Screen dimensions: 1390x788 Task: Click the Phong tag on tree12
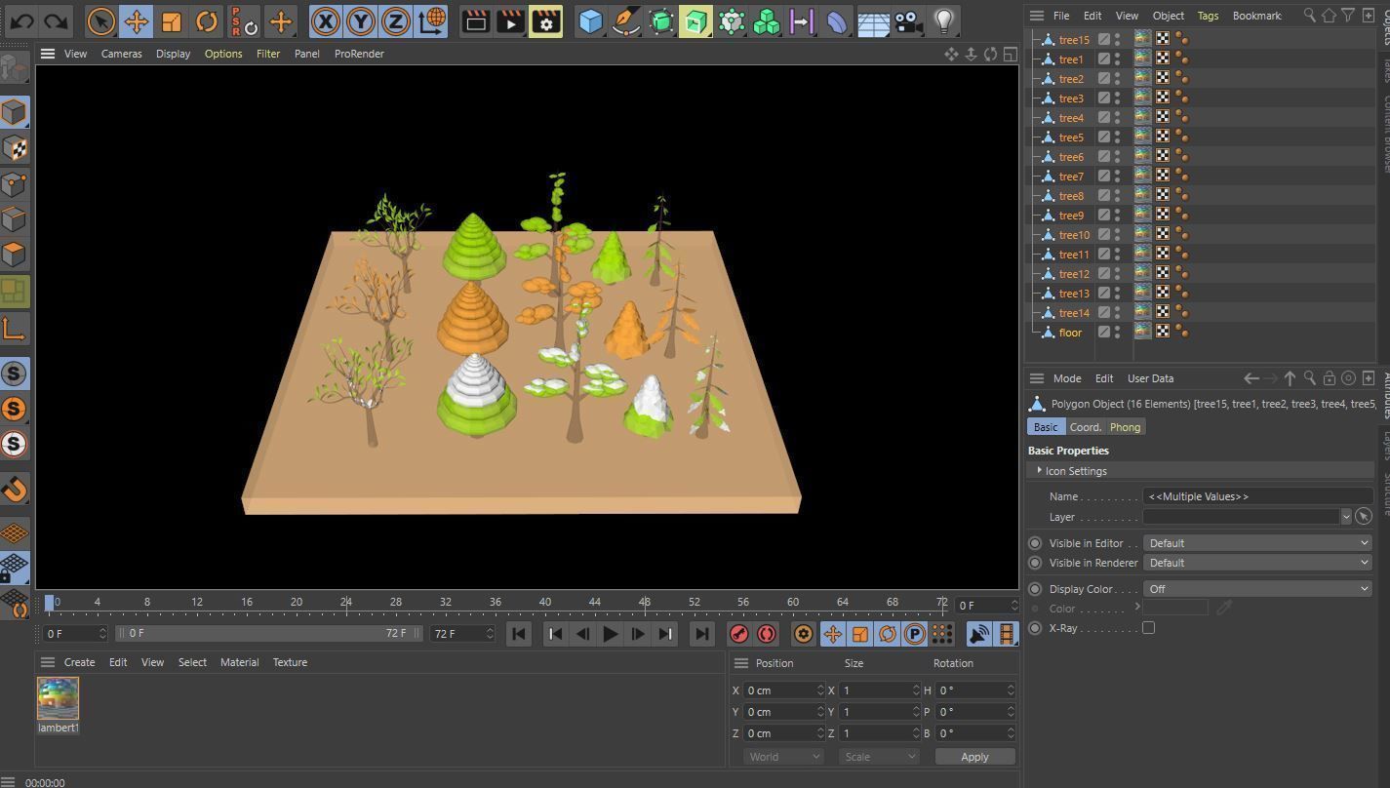1181,273
